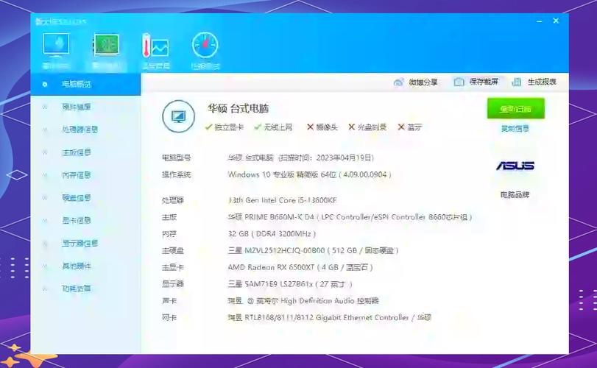Click the monitor icon in top toolbar
Viewport: 597px width, 368px height.
point(57,47)
